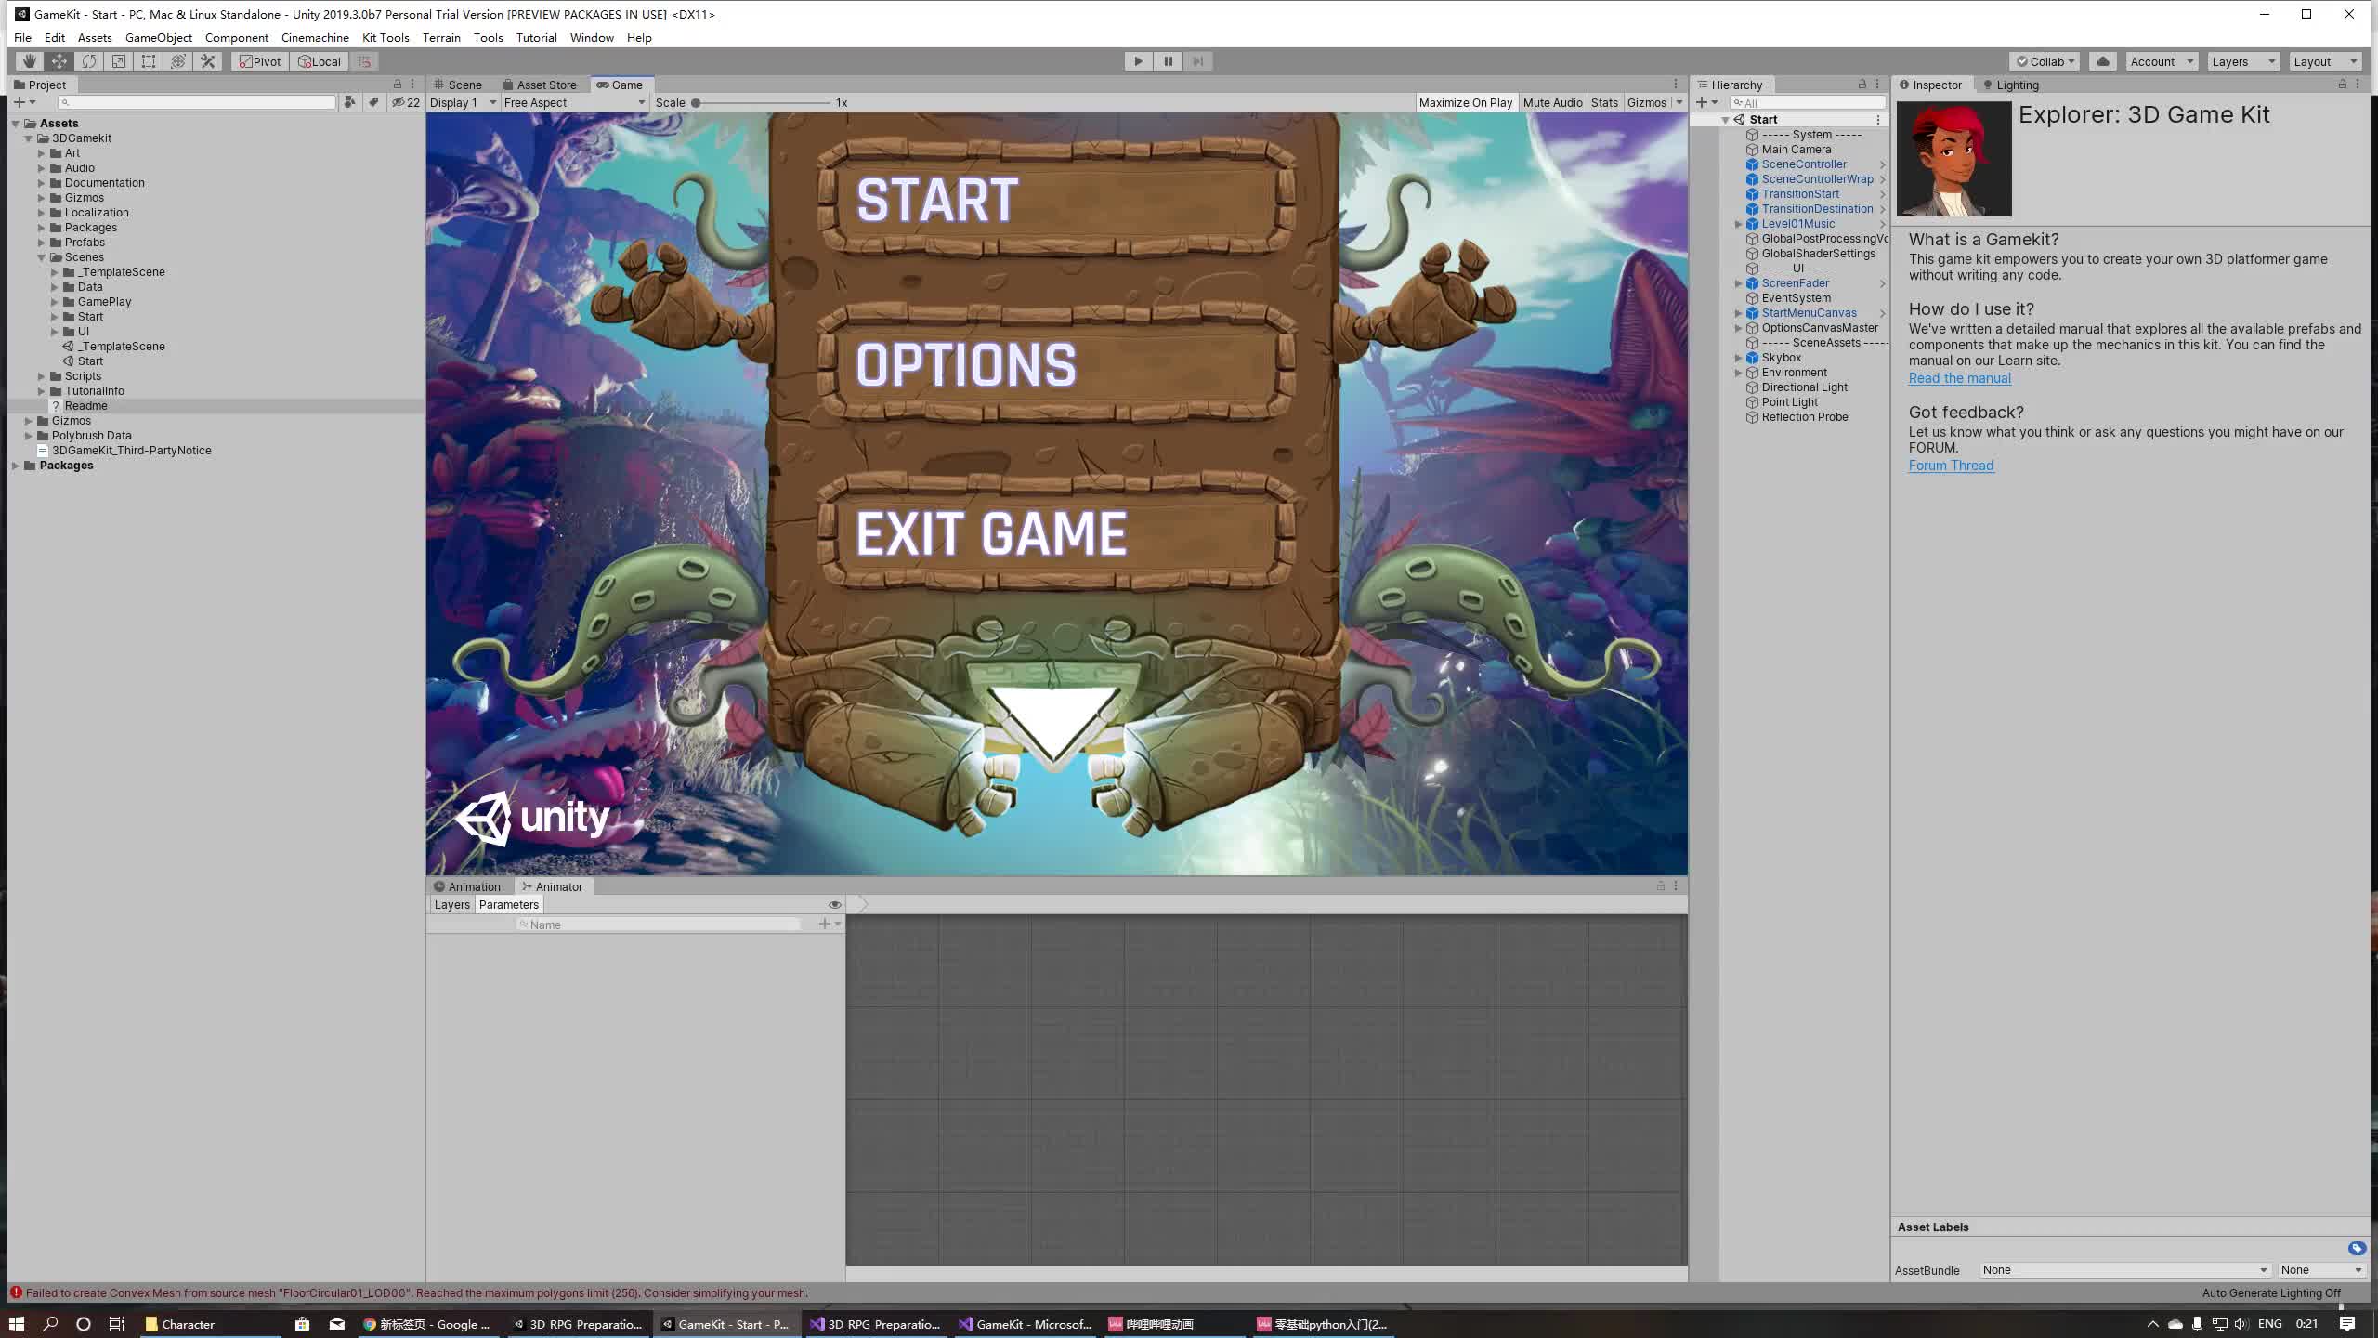Open the cloud services icon
2378x1338 pixels.
pyautogui.click(x=2102, y=61)
